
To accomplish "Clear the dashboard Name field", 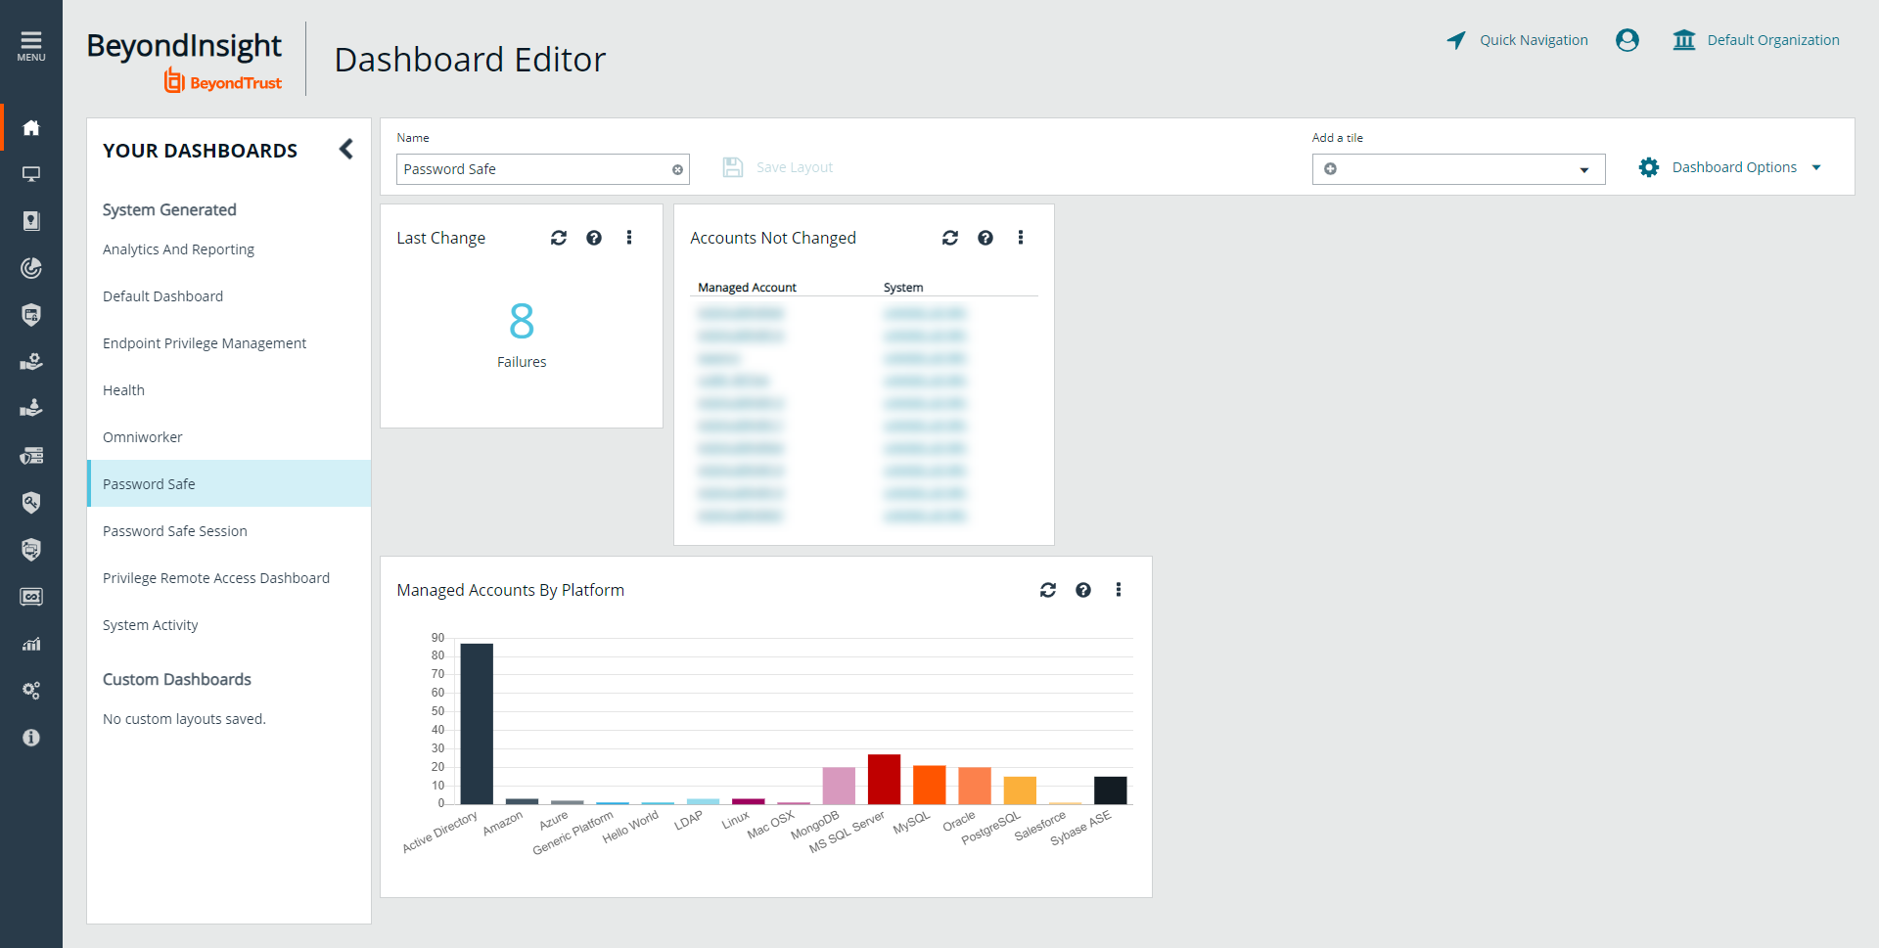I will point(677,169).
